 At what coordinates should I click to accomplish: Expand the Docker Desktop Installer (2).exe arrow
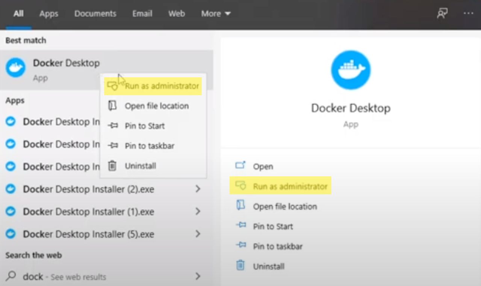coord(198,189)
